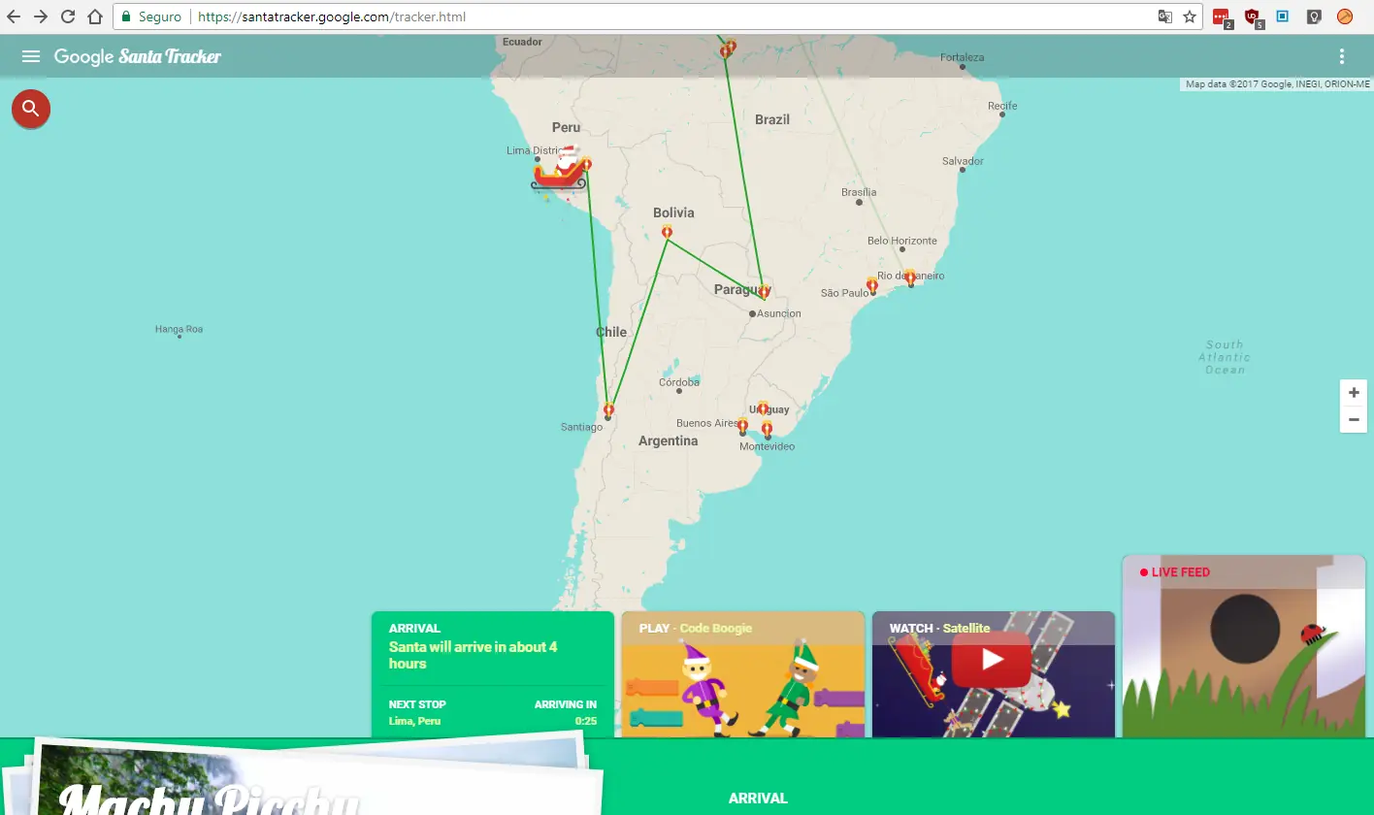Viewport: 1374px width, 815px height.
Task: Open the header overflow menu
Action: pyautogui.click(x=1342, y=55)
